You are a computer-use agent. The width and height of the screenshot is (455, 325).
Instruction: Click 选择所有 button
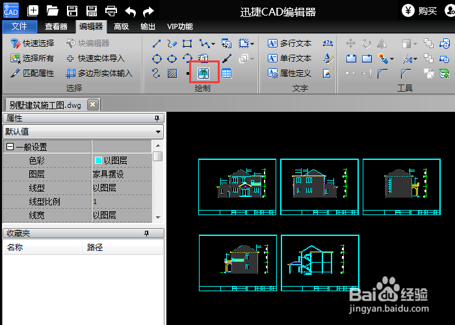click(x=32, y=58)
